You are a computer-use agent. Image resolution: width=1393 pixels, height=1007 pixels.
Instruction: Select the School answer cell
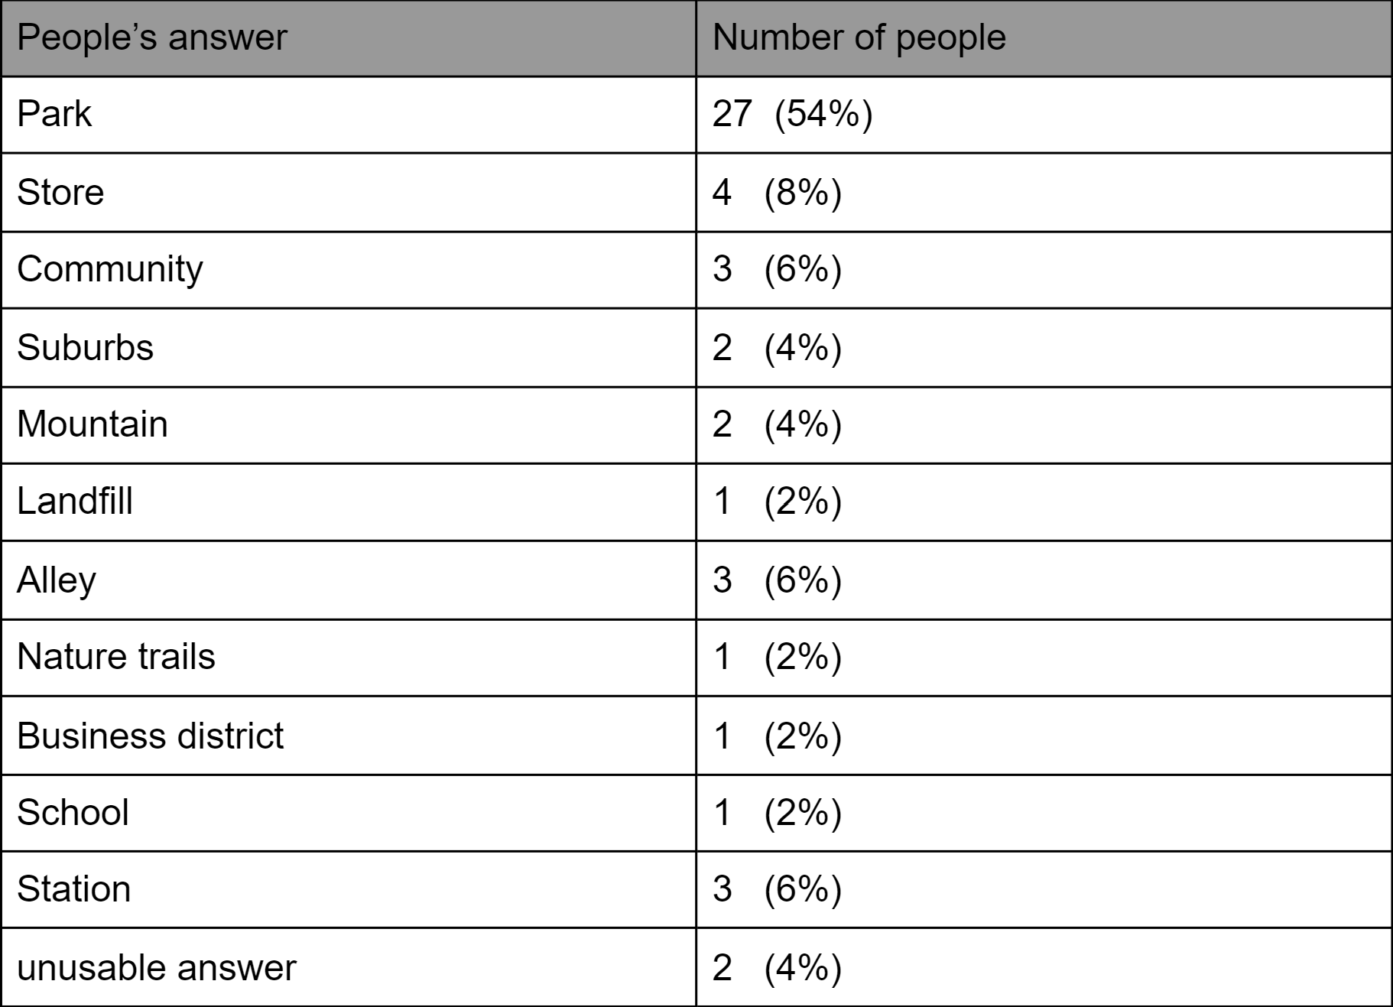(73, 812)
